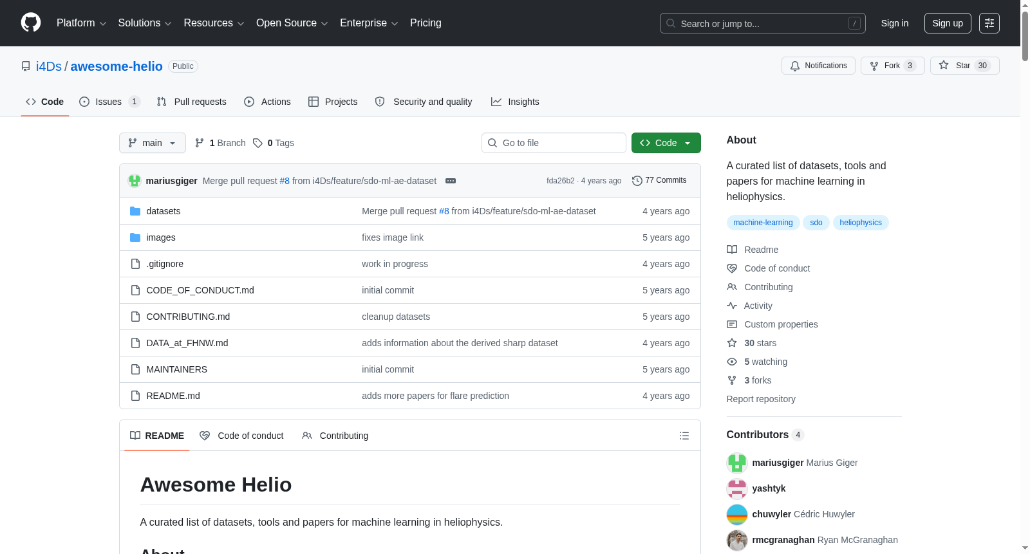This screenshot has width=1030, height=554.
Task: Open the Projects tab
Action: coord(333,102)
